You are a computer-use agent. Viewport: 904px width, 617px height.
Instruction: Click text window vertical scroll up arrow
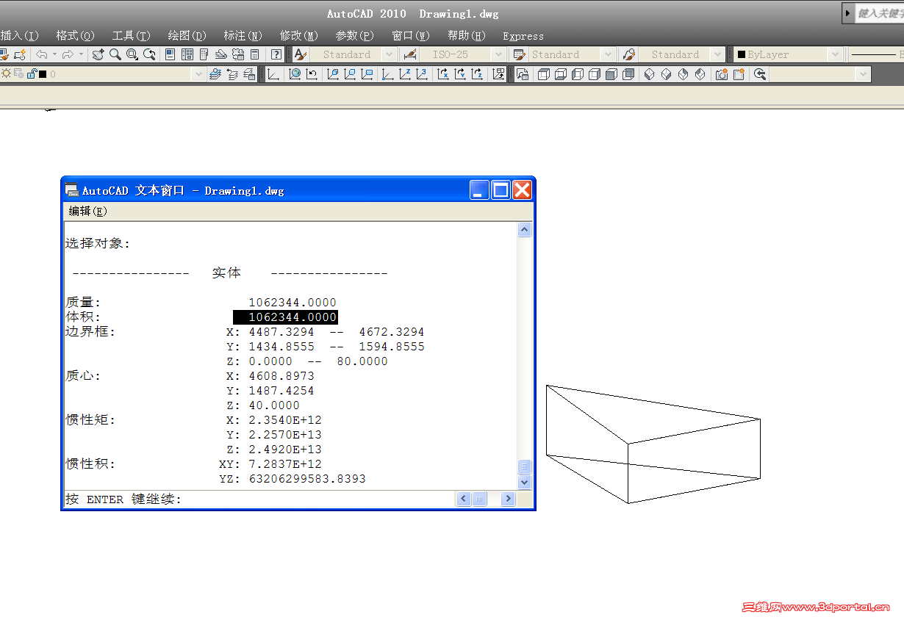point(524,230)
